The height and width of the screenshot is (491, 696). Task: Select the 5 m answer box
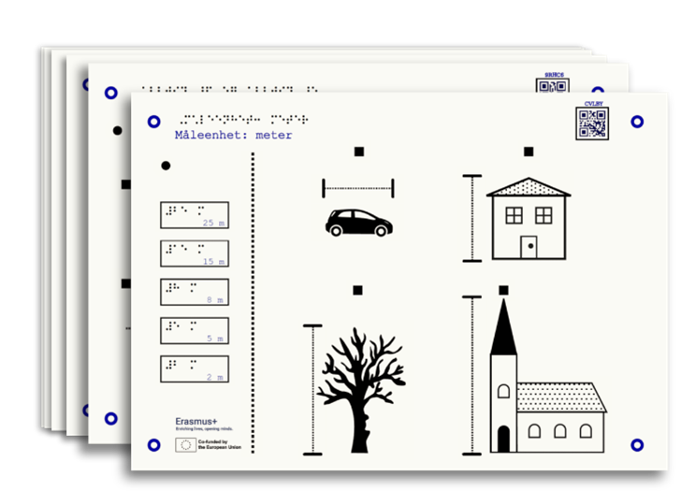(195, 331)
